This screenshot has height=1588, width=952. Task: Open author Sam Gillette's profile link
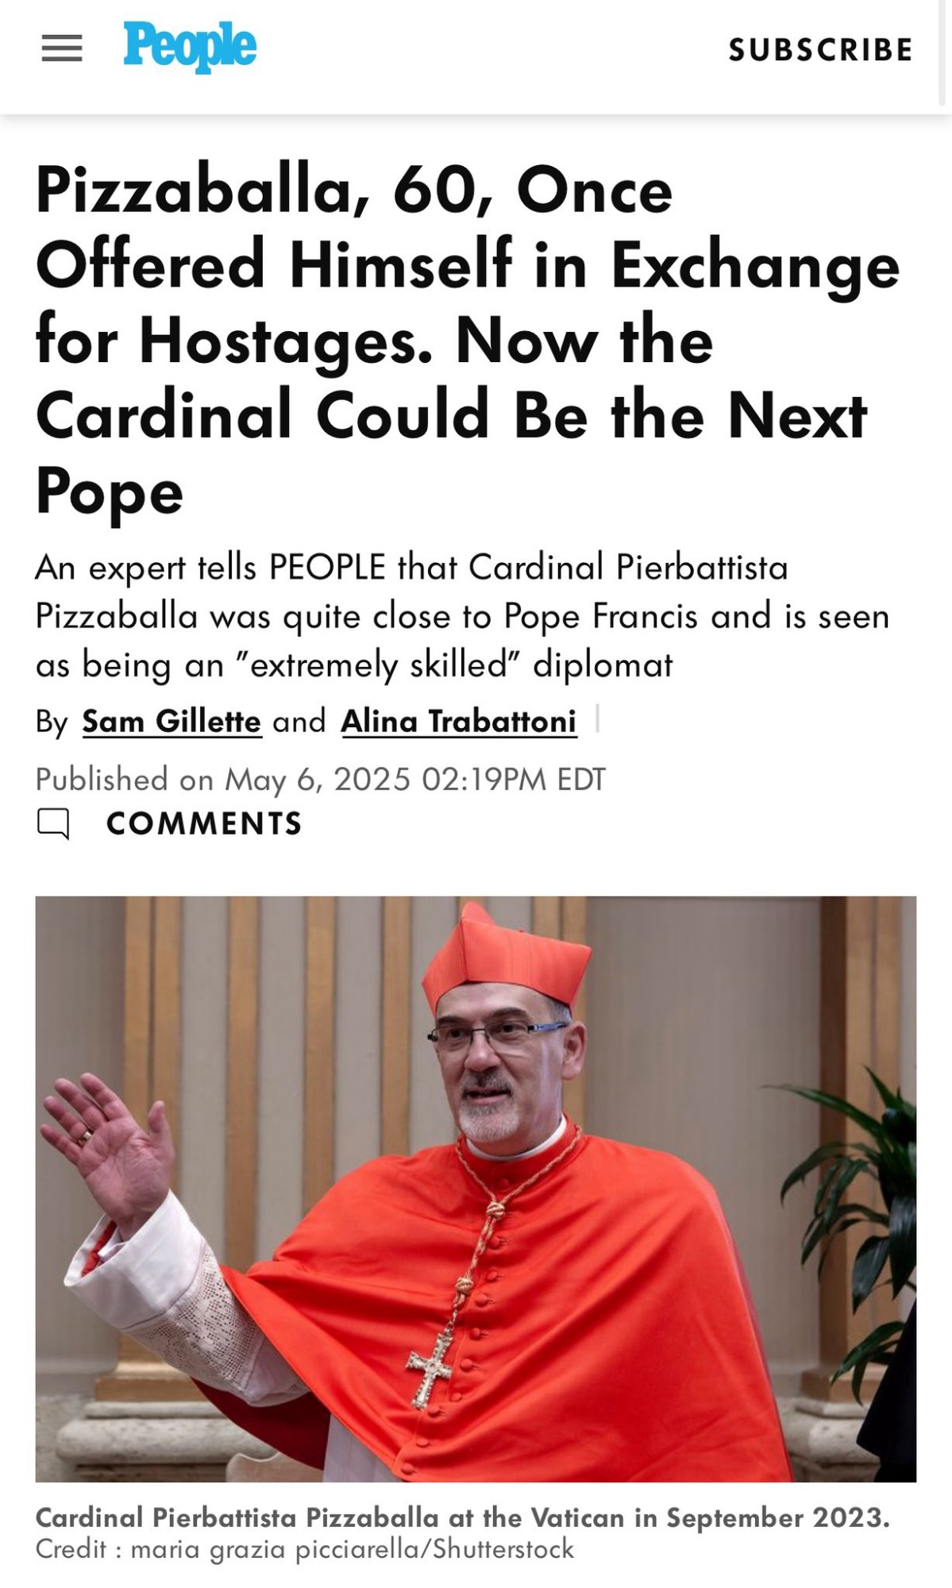coord(172,721)
